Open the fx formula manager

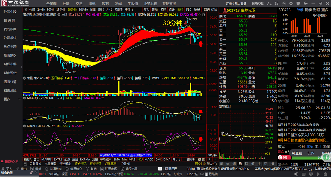click(x=284, y=4)
